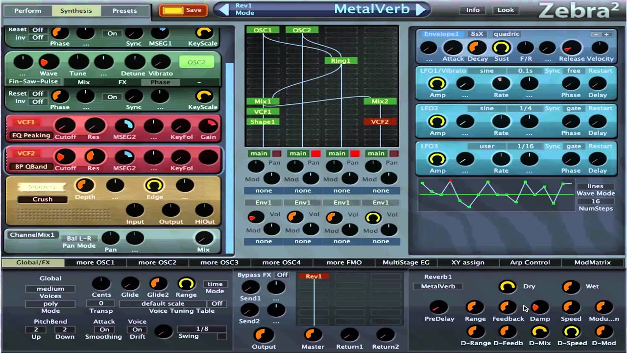Click the Master output knob
627x353 pixels.
313,335
